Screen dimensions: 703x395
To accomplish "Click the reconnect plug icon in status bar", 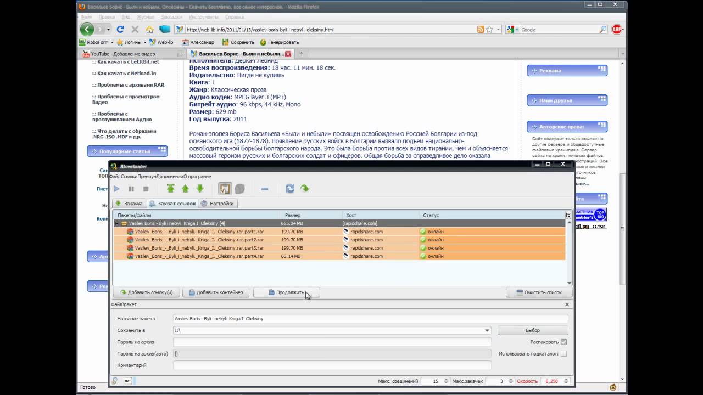I will 128,380.
